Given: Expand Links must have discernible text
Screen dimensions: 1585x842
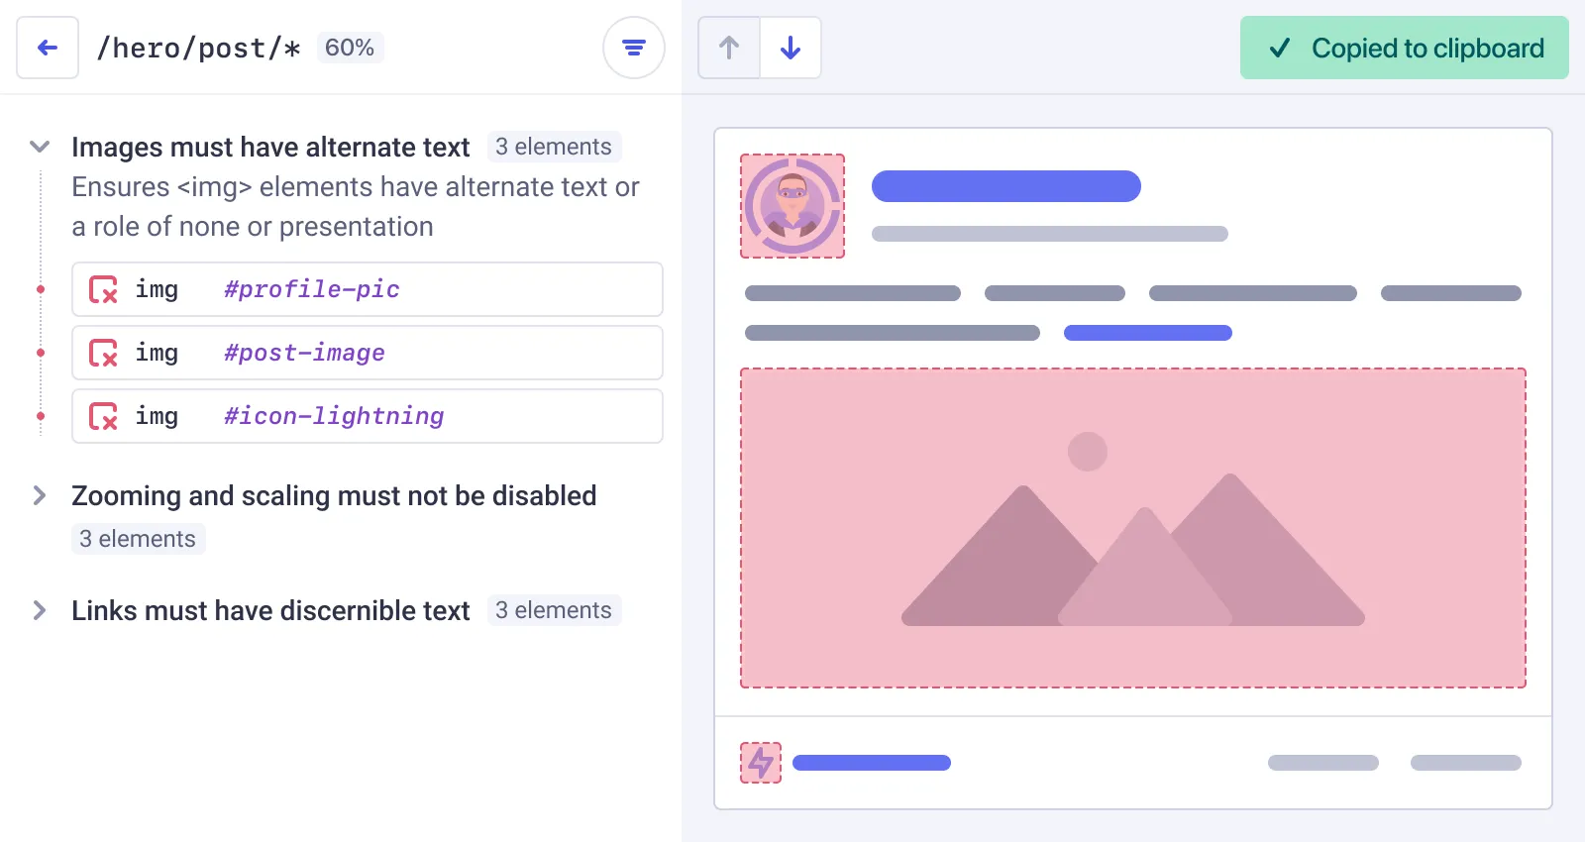Looking at the screenshot, I should pos(40,610).
